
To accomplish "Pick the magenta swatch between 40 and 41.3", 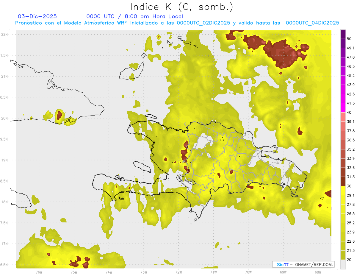I will [343, 108].
